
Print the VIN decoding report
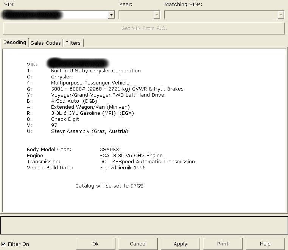click(223, 244)
